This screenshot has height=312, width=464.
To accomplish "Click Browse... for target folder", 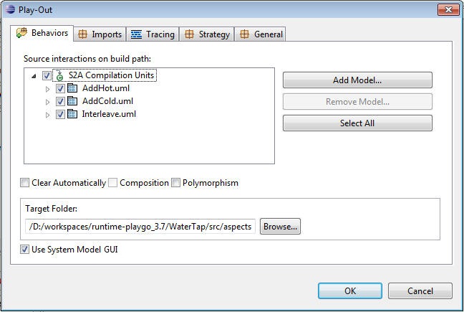I will click(280, 227).
